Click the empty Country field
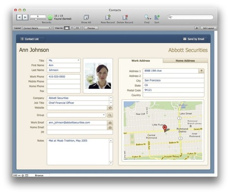 pyautogui.click(x=173, y=95)
